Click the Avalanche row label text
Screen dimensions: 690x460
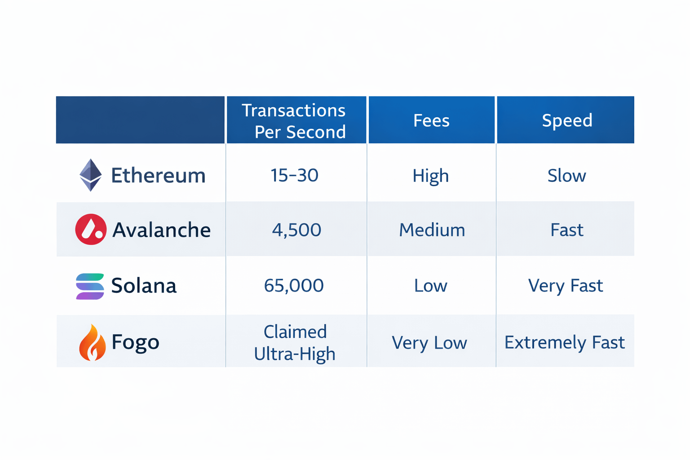coord(161,230)
